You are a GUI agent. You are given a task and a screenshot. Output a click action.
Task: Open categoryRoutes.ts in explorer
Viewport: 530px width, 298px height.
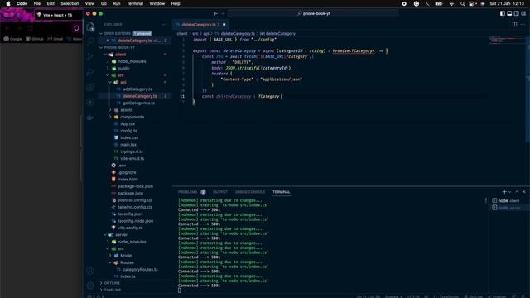pos(140,270)
